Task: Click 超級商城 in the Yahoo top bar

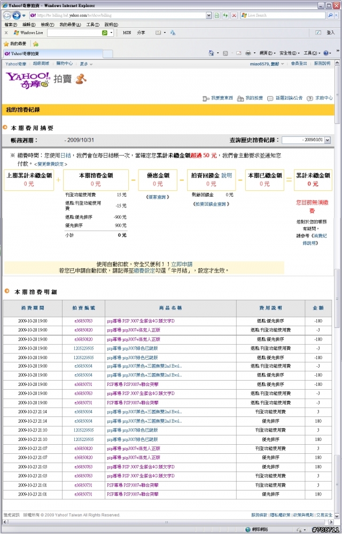Action: (41, 64)
